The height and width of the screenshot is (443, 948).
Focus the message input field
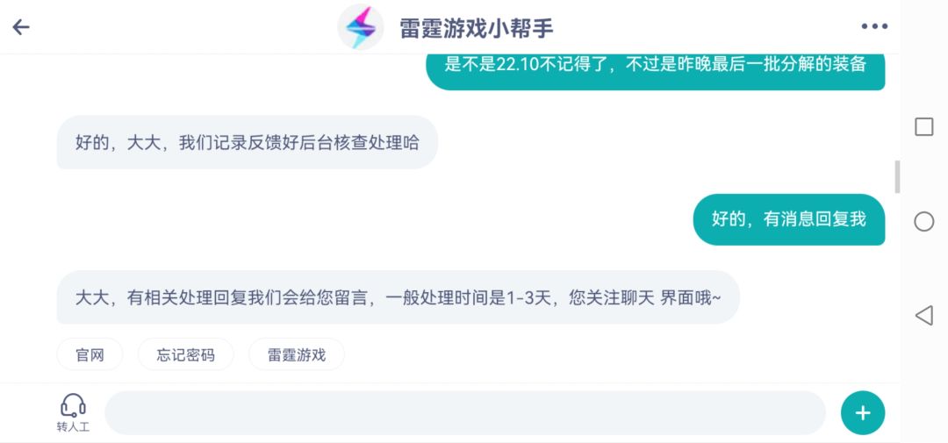coord(465,413)
